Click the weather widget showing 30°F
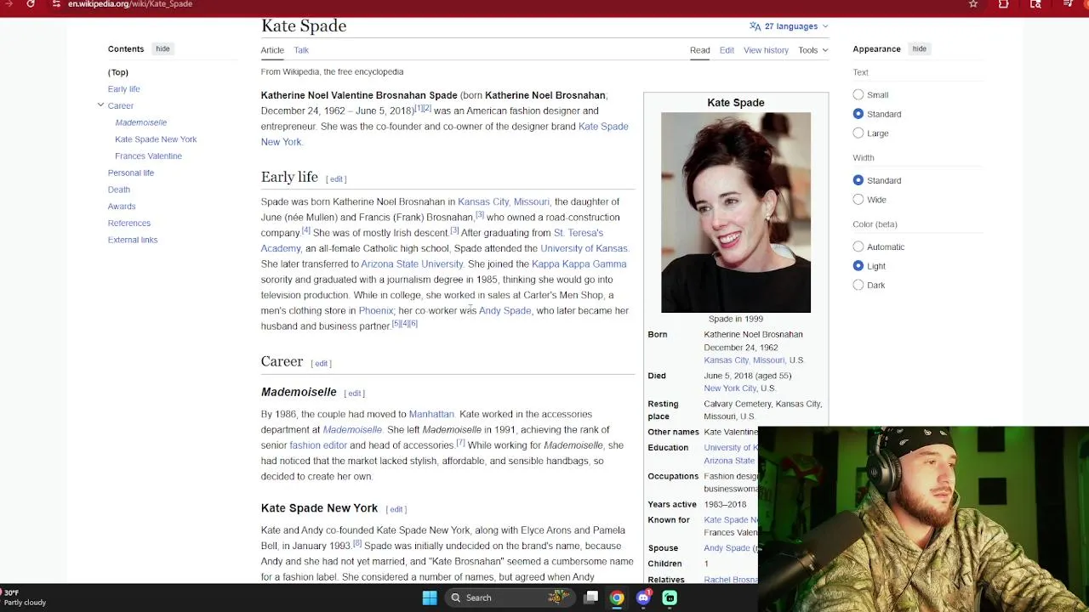This screenshot has height=612, width=1089. pyautogui.click(x=25, y=598)
